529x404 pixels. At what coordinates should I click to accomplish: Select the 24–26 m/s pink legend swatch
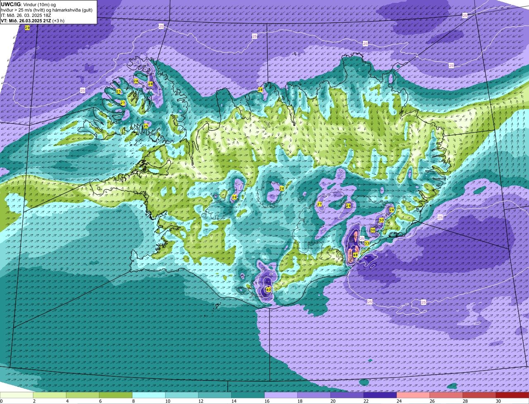(x=413, y=395)
